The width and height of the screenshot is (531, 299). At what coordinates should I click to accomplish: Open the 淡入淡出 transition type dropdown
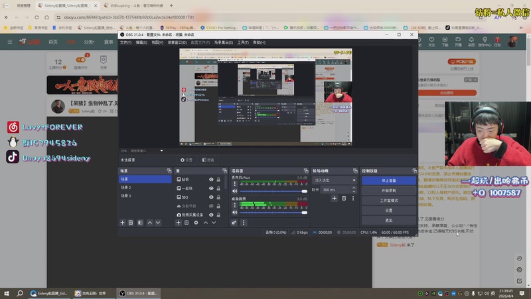click(335, 180)
